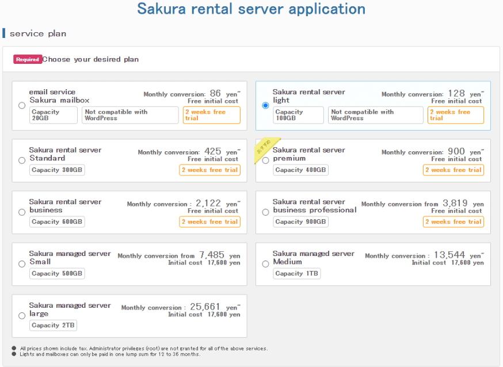This screenshot has width=503, height=367.
Task: Select Sakura rental server light radio button
Action: point(265,105)
